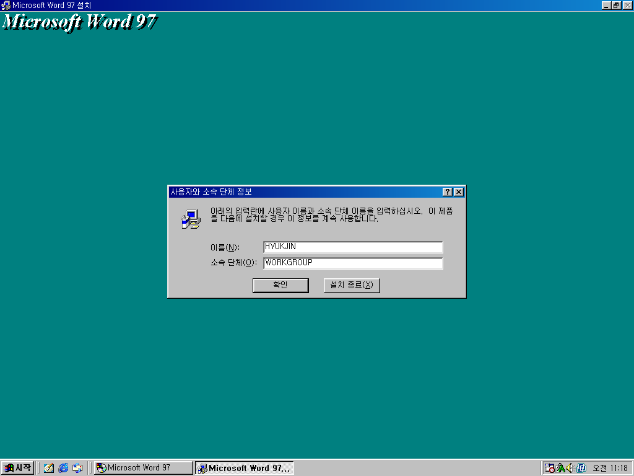The height and width of the screenshot is (476, 634).
Task: Click the task scheduler tray icon
Action: point(550,468)
